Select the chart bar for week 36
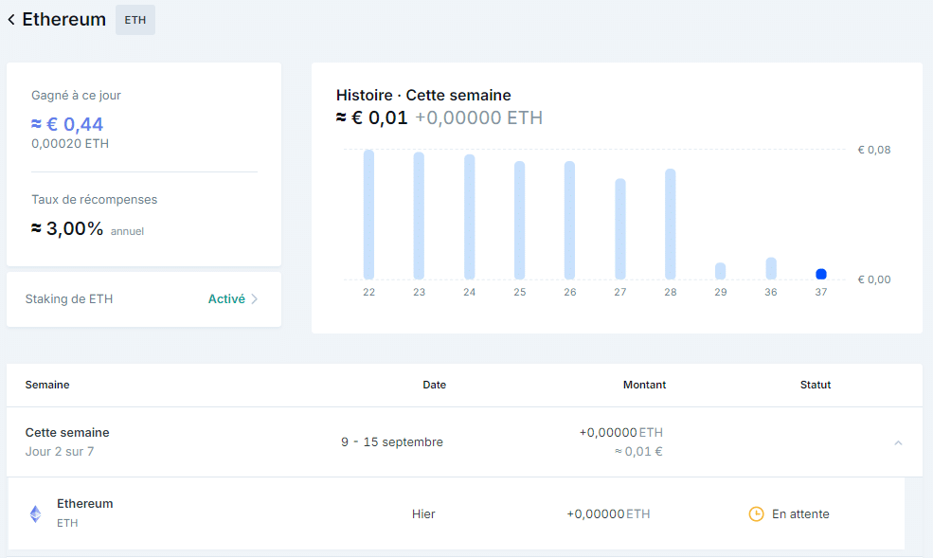933x558 pixels. (771, 268)
